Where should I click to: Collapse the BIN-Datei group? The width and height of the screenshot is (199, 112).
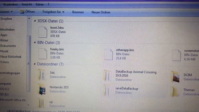35,42
